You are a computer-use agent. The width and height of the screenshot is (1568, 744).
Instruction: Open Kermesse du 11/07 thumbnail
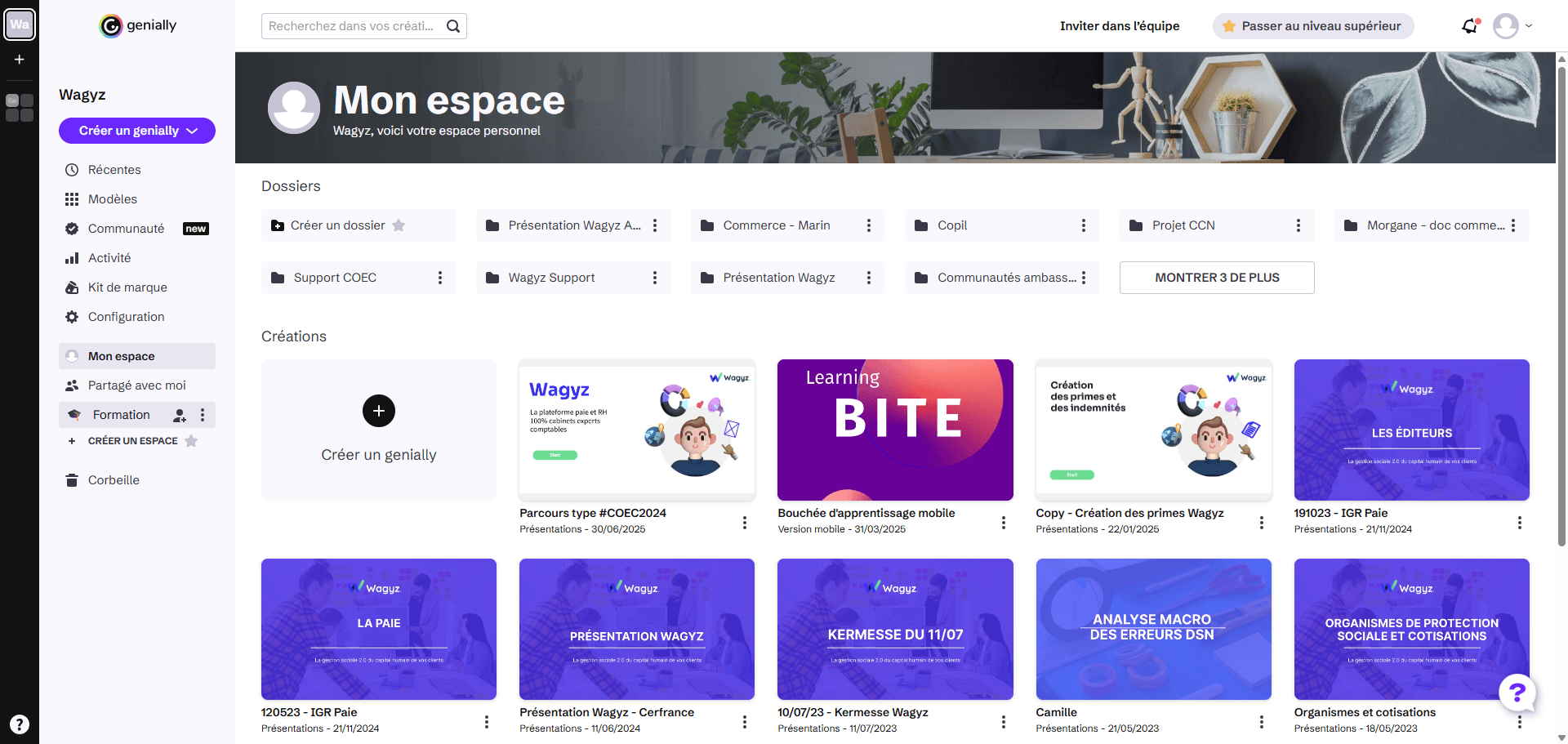[895, 629]
